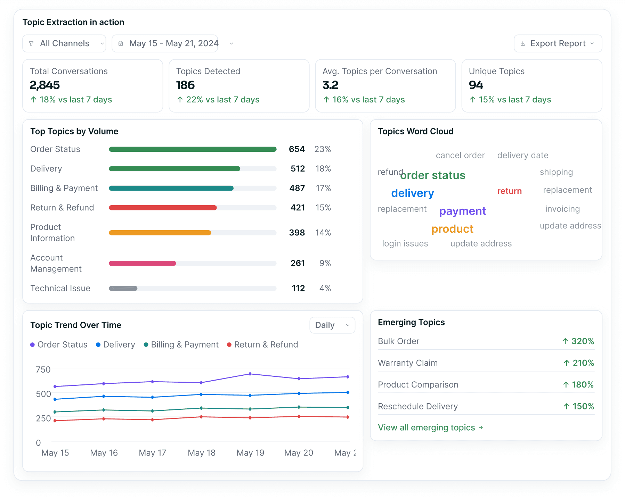The image size is (625, 499).
Task: Click the up arrow beside Bulk Order 320%
Action: tap(565, 341)
